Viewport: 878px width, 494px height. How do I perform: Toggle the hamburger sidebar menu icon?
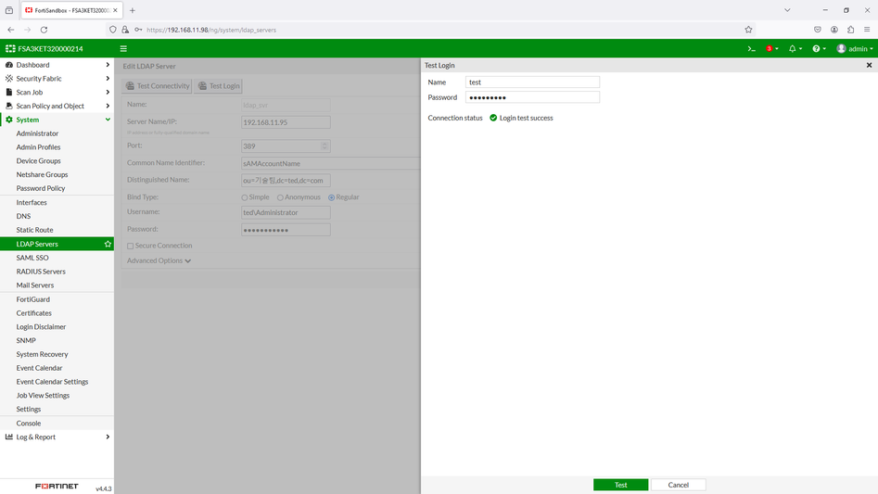[123, 49]
